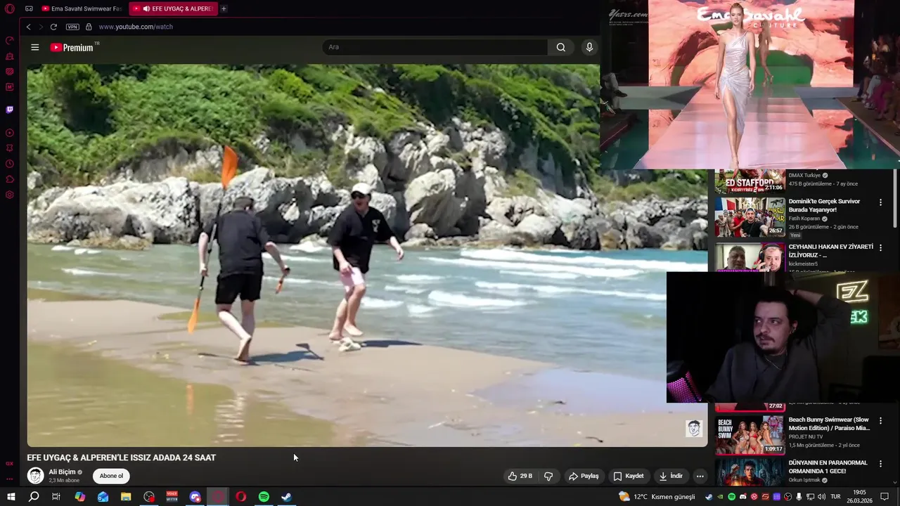900x506 pixels.
Task: Open DÜNYANIN EN PARANORMAL video
Action: (828, 467)
